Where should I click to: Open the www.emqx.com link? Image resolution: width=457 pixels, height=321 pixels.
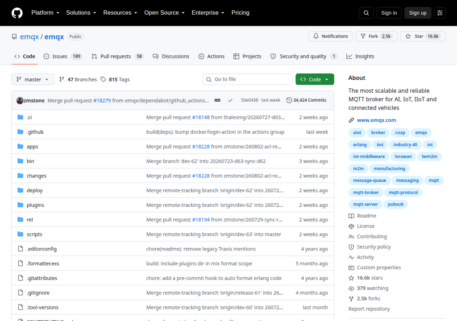point(376,120)
